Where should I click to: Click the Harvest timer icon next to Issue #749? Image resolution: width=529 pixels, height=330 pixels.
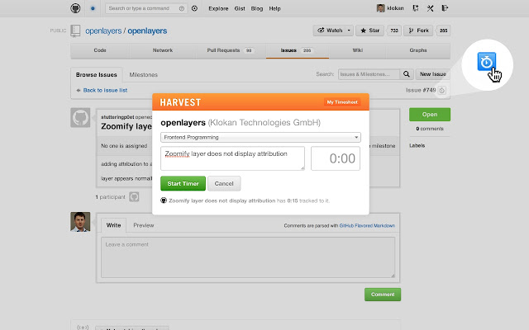point(441,90)
